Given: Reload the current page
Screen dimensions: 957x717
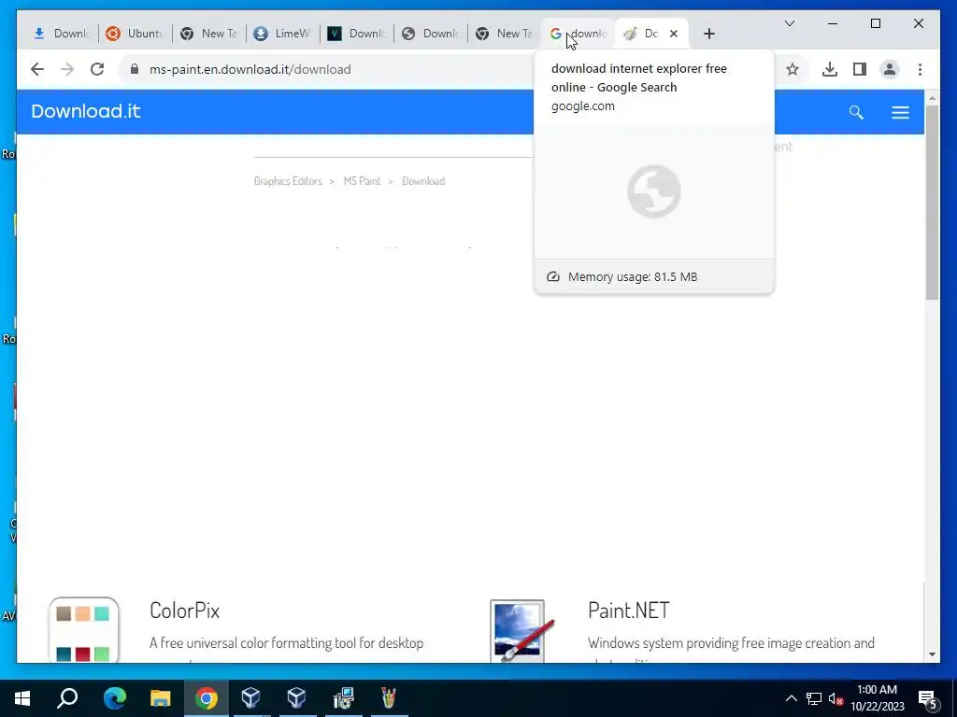Looking at the screenshot, I should click(x=97, y=69).
